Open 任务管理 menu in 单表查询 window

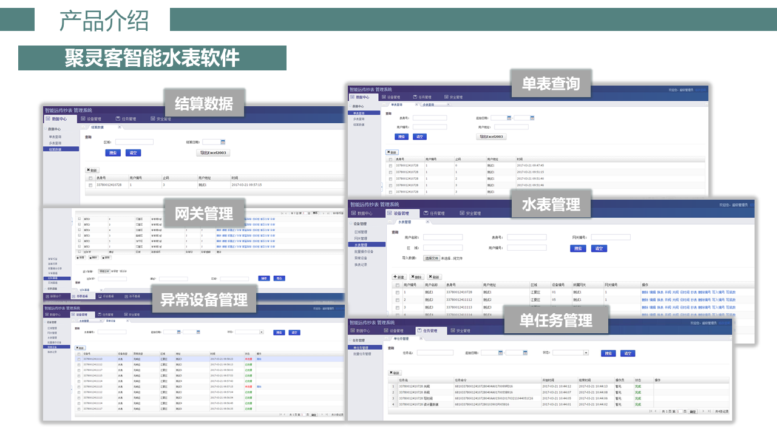pyautogui.click(x=422, y=97)
